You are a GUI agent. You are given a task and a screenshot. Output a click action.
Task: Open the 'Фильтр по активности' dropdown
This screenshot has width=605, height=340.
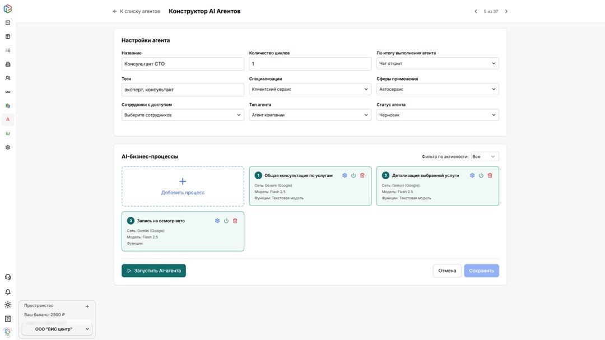tap(485, 157)
